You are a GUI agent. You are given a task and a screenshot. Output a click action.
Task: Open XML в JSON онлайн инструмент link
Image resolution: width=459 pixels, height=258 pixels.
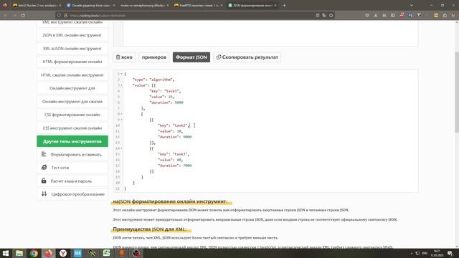pos(72,49)
